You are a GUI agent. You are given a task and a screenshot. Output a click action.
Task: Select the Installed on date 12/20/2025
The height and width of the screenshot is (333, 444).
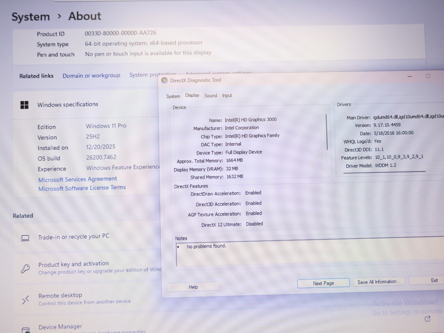point(100,147)
